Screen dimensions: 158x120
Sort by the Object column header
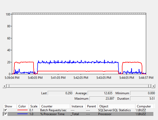point(117,106)
